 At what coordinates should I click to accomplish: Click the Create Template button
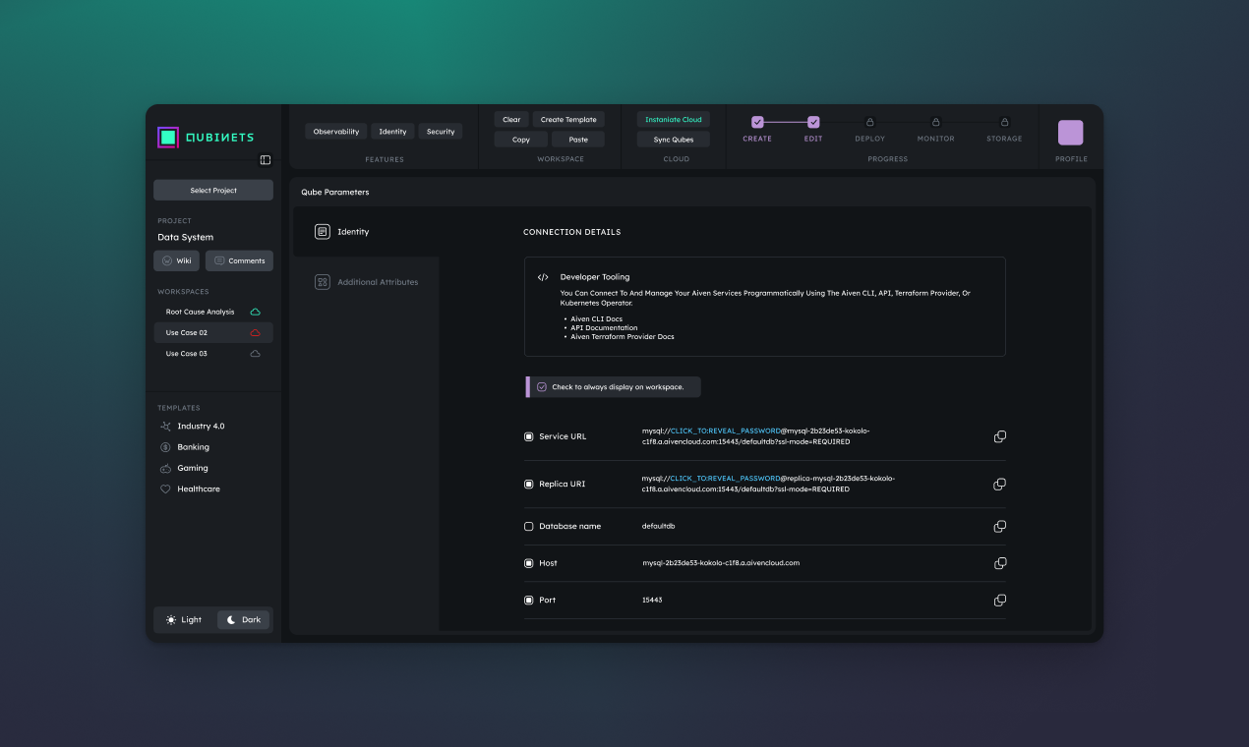(568, 120)
